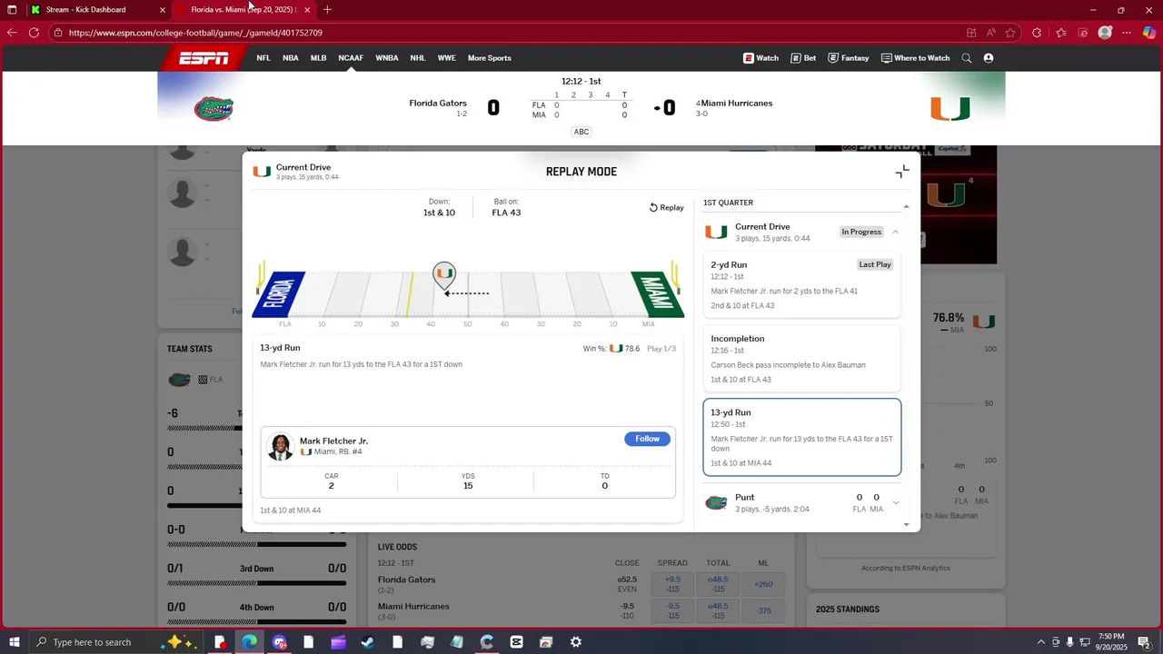This screenshot has height=654, width=1163.
Task: Click the browser address bar URL
Action: [x=195, y=33]
